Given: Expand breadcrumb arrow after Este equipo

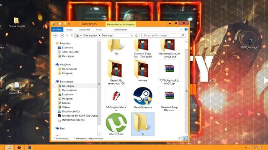Looking at the screenshot, I should (99, 35).
